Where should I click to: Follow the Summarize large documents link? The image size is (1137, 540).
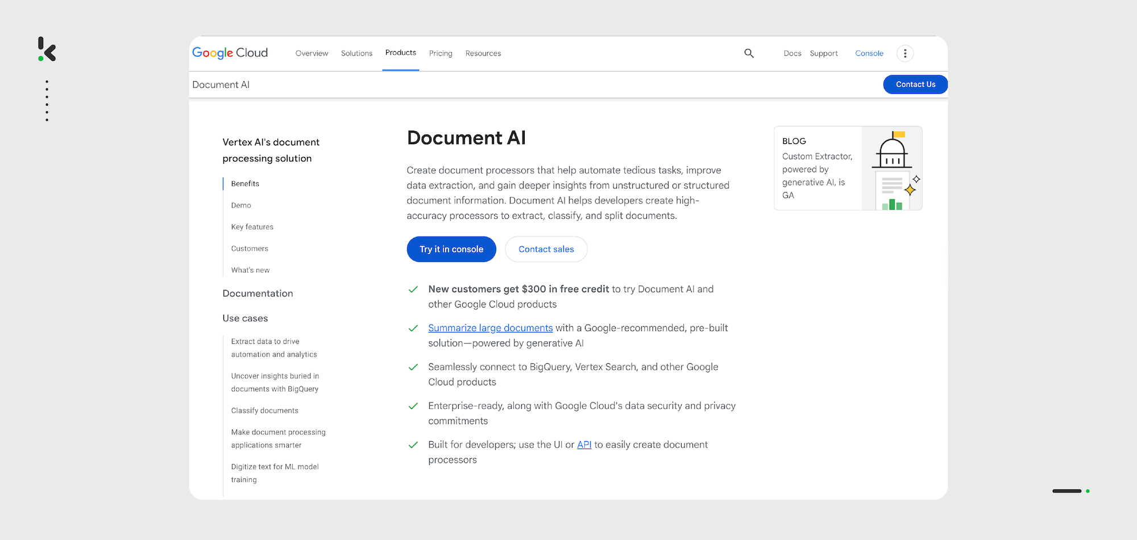coord(490,328)
